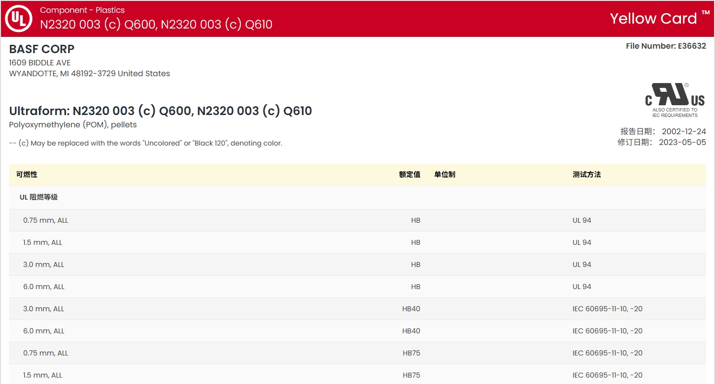Screen dimensions: 715x384
Task: Click the 0.75 mm, ALL row rated HB75
Action: point(357,353)
